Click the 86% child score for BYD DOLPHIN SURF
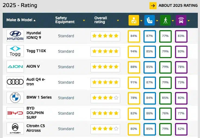The image size is (200, 138). [x=150, y=114]
